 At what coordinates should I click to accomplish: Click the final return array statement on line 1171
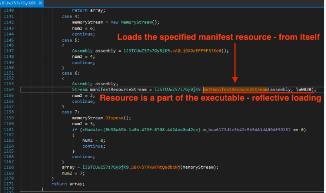coord(68,184)
